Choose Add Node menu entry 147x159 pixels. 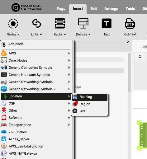click(x=36, y=44)
